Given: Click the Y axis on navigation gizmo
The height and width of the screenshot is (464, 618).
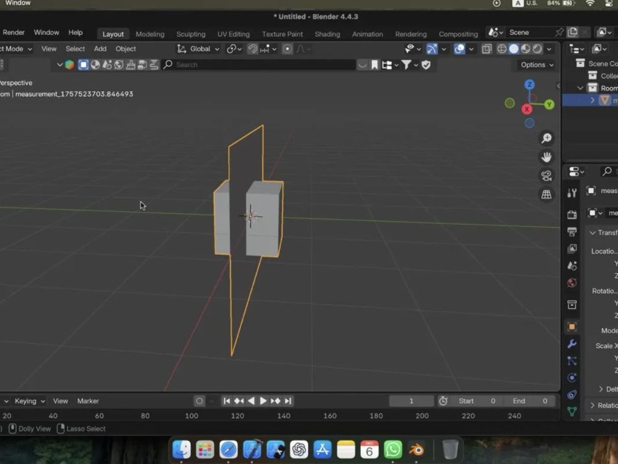Looking at the screenshot, I should pyautogui.click(x=549, y=105).
